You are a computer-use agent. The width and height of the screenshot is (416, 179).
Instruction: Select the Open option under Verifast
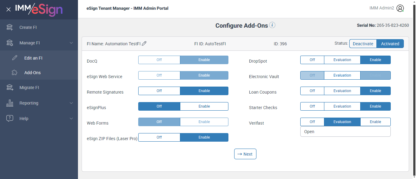309,132
